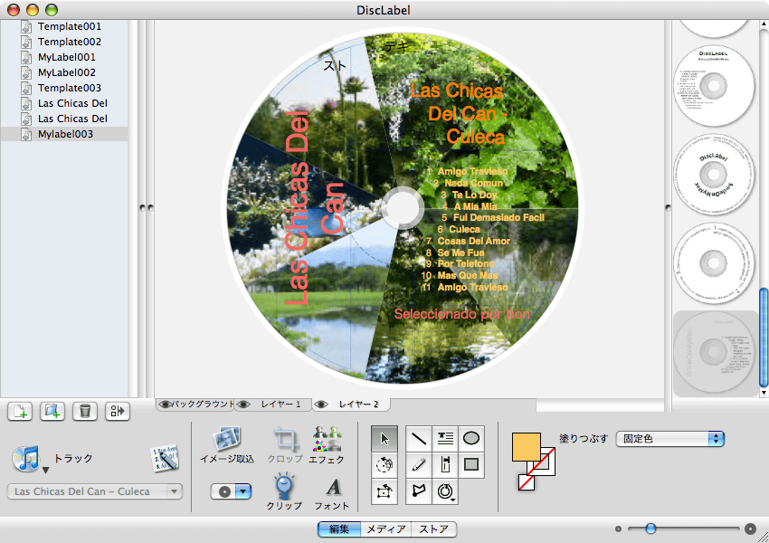769x543 pixels.
Task: Click the orange fill color swatch
Action: (x=527, y=447)
